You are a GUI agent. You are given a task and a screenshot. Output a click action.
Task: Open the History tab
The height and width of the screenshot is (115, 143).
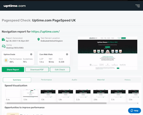pyautogui.click(x=127, y=80)
